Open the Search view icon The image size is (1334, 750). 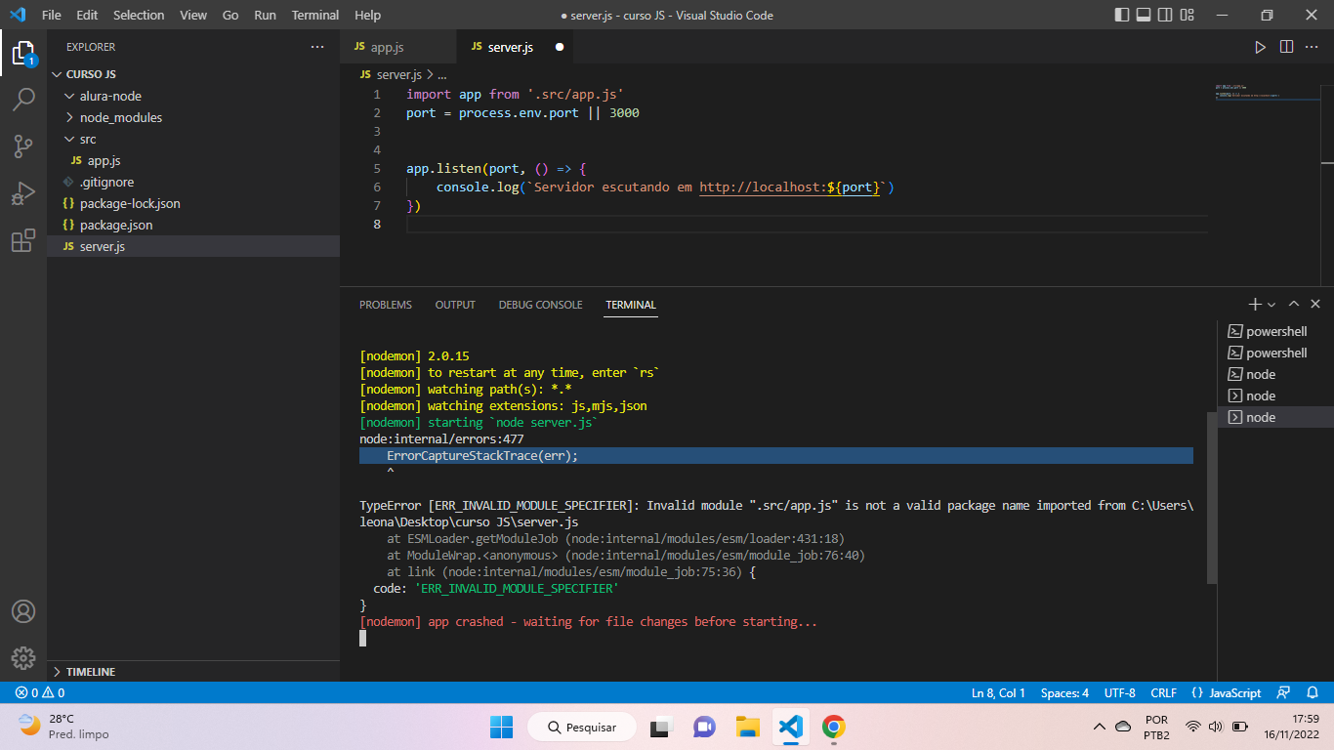click(x=23, y=99)
